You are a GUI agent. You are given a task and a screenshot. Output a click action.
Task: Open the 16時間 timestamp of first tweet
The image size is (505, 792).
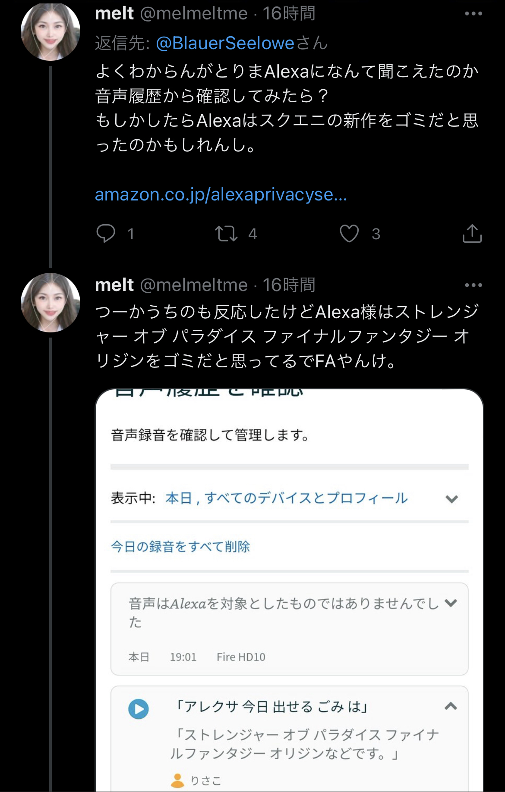289,14
